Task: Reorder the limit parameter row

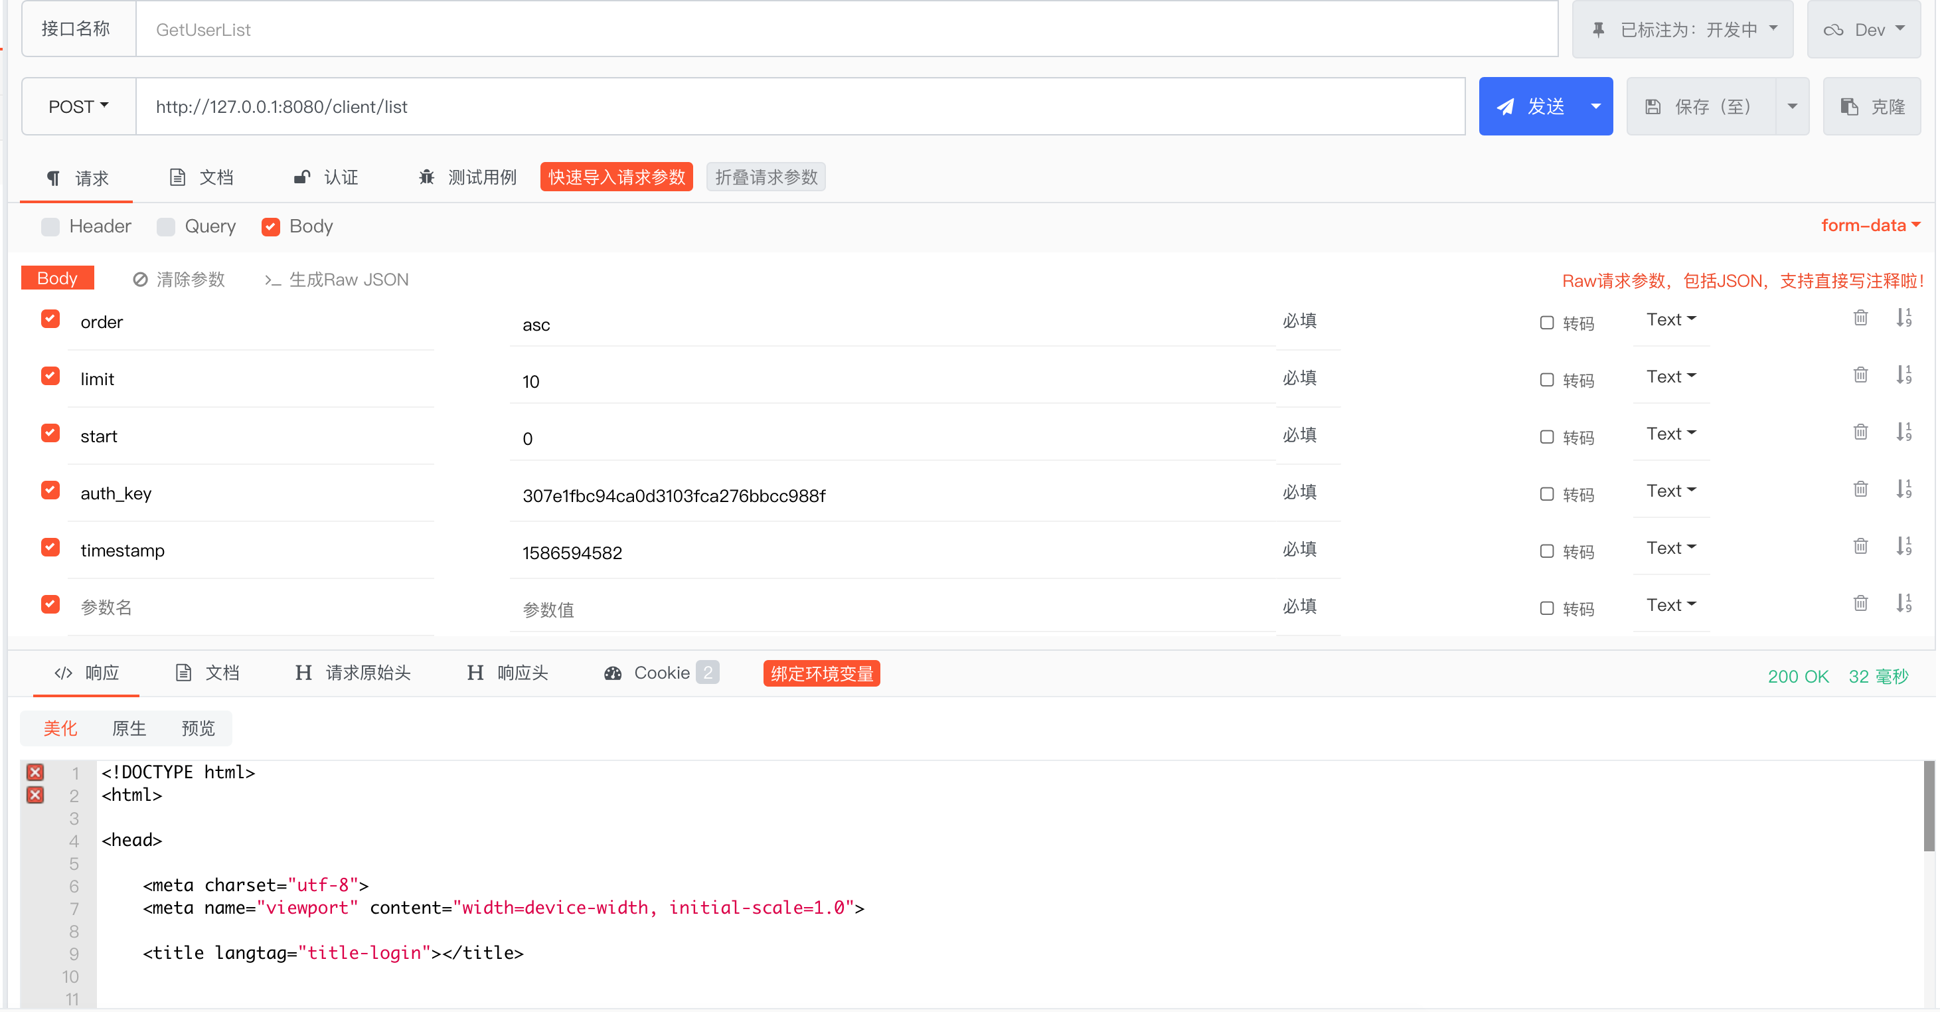Action: tap(1905, 375)
